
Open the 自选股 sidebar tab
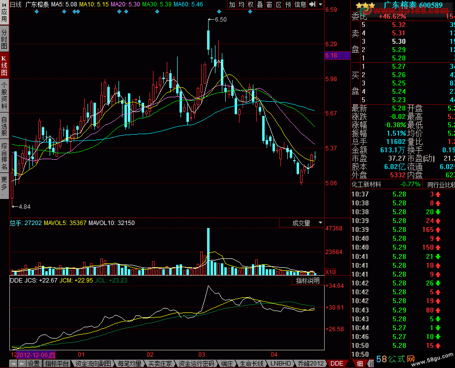(4, 126)
